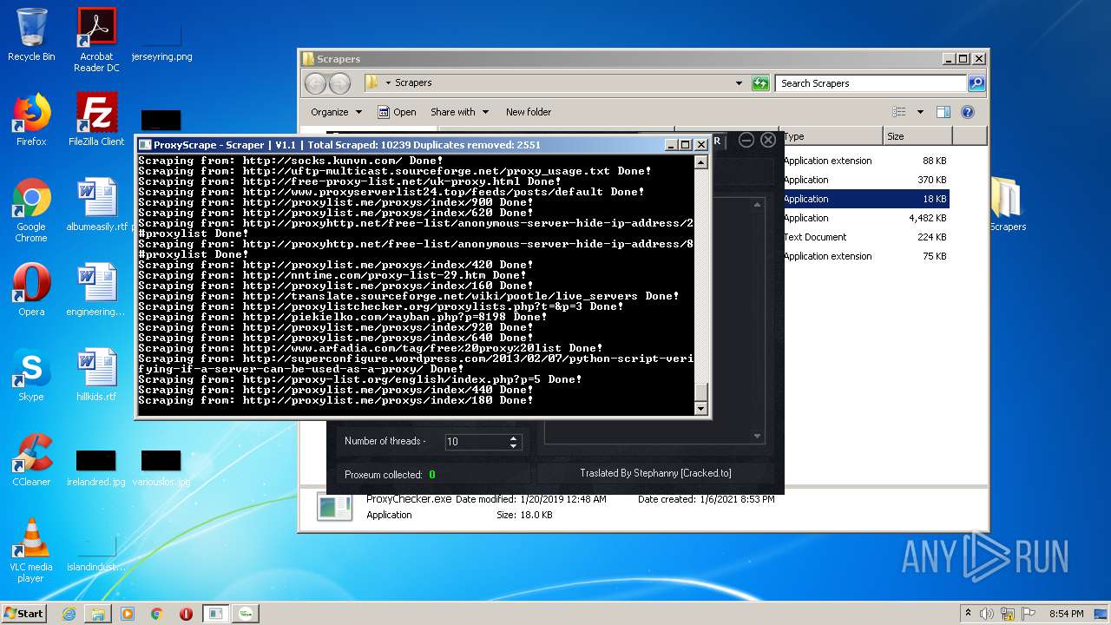Sort files by the Size column
This screenshot has height=625, width=1111.
coord(917,136)
